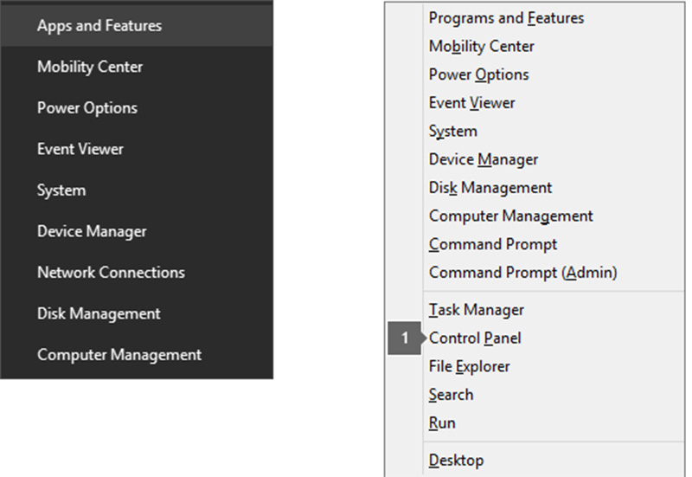692x477 pixels.
Task: Open Mobility Center in the dark menu
Action: (x=90, y=67)
